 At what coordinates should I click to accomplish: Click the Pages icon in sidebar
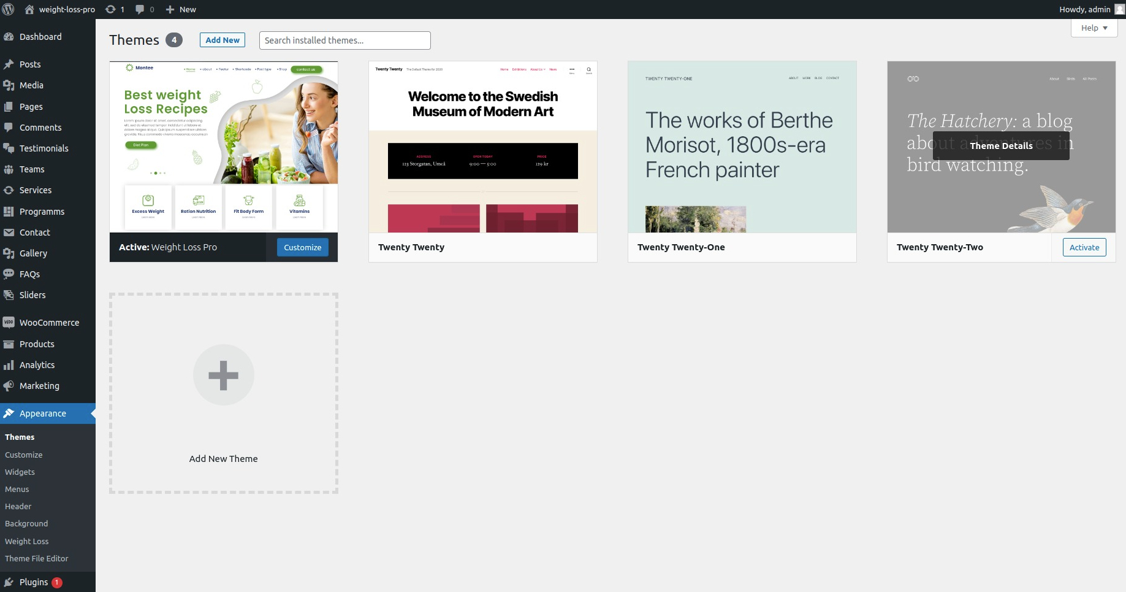[9, 107]
